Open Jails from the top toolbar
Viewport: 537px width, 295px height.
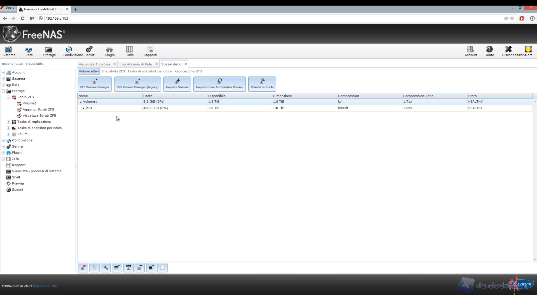click(130, 51)
